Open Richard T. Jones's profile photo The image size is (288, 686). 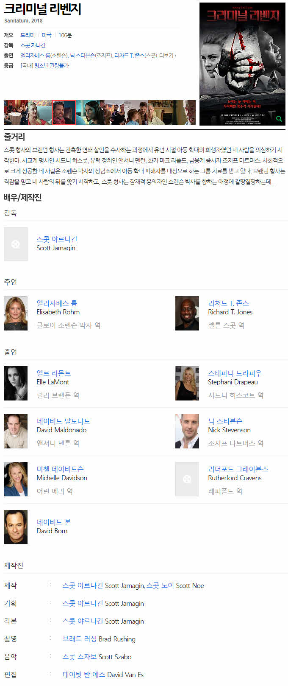[x=187, y=313]
